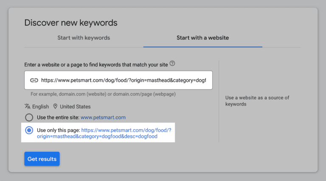326x181 pixels.
Task: Click the language translate icon
Action: (28, 106)
